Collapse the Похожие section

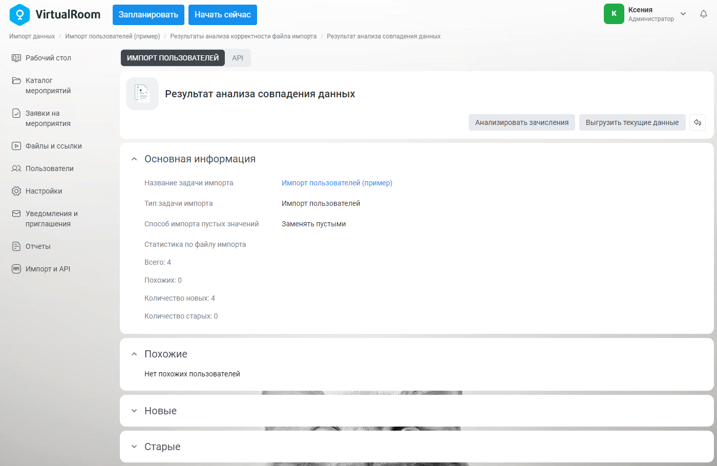coord(134,354)
